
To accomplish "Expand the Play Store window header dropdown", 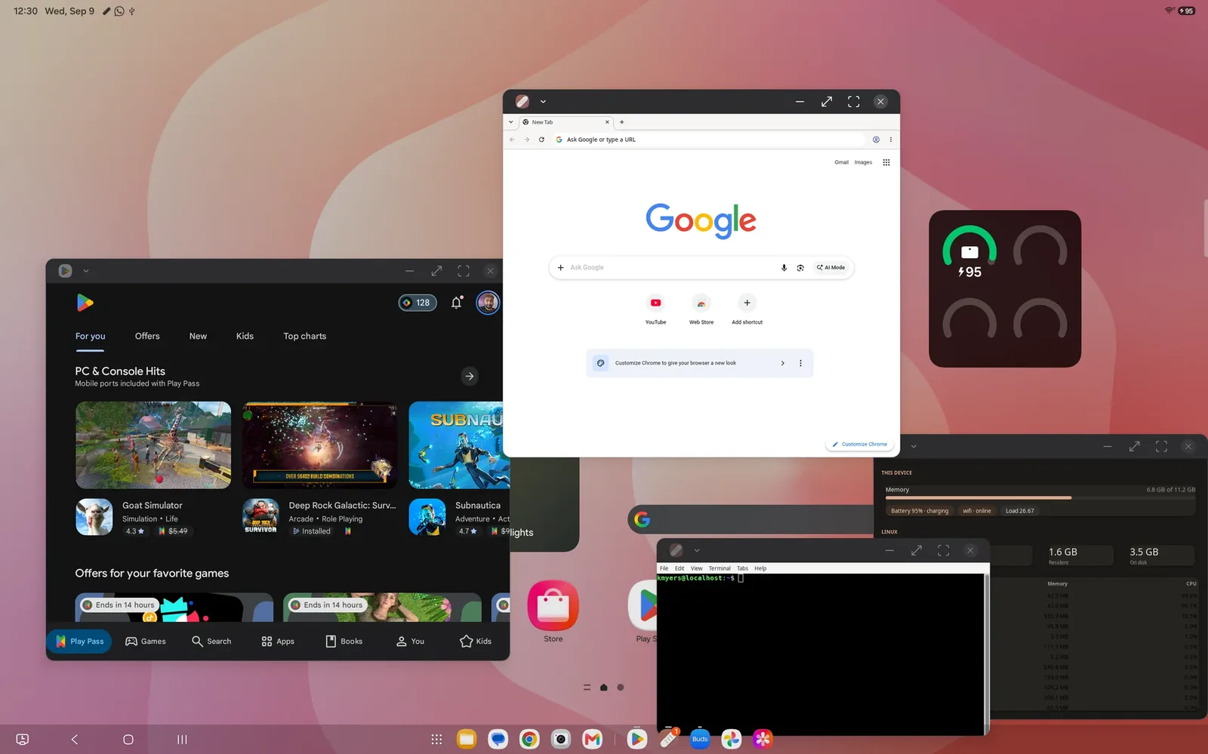I will tap(86, 271).
